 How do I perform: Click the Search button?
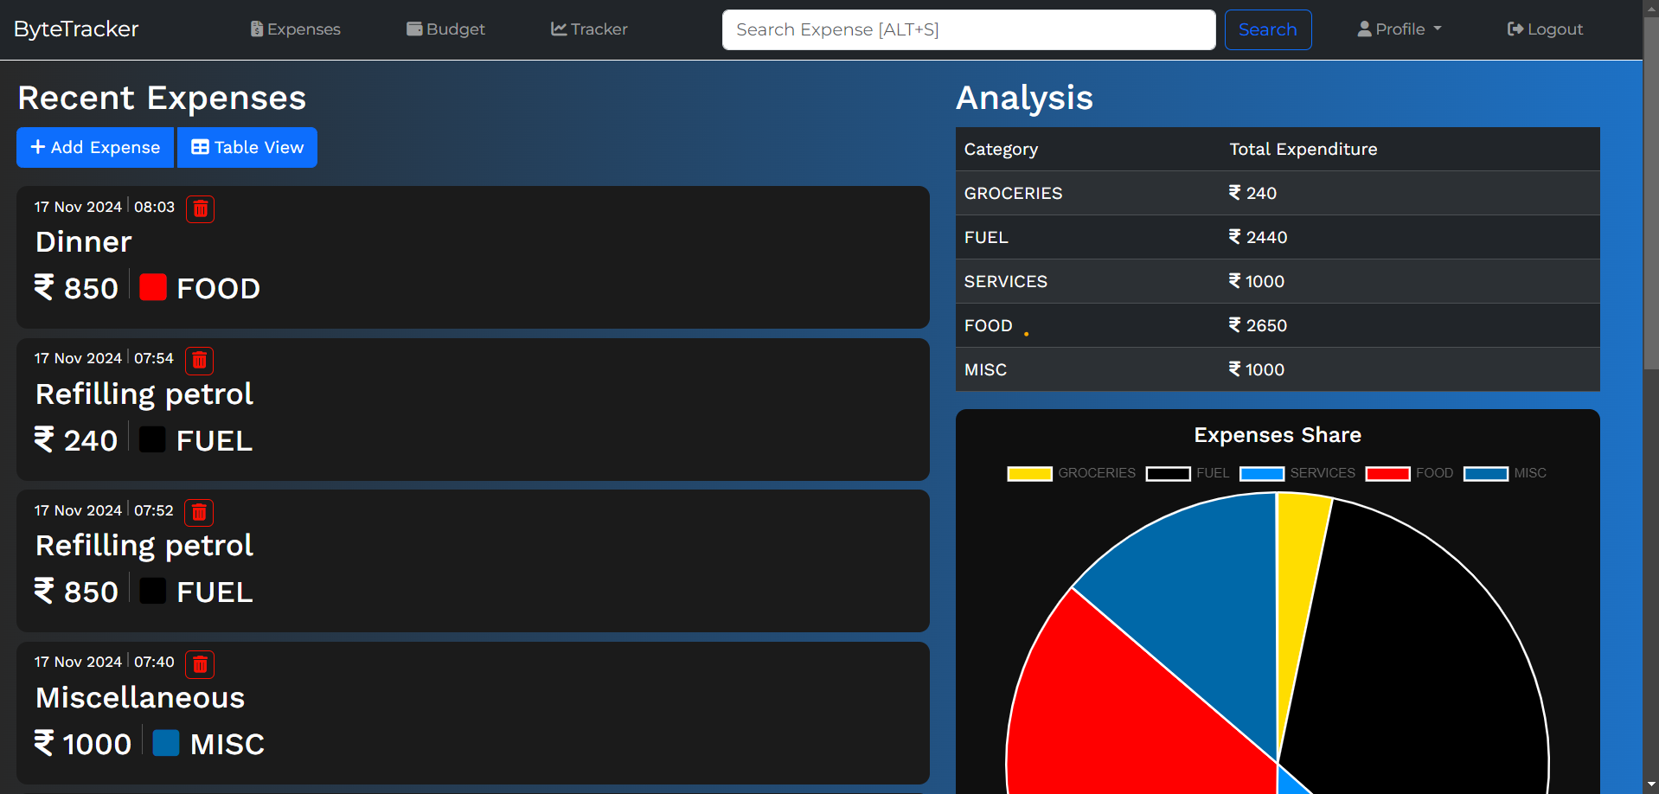(1268, 29)
